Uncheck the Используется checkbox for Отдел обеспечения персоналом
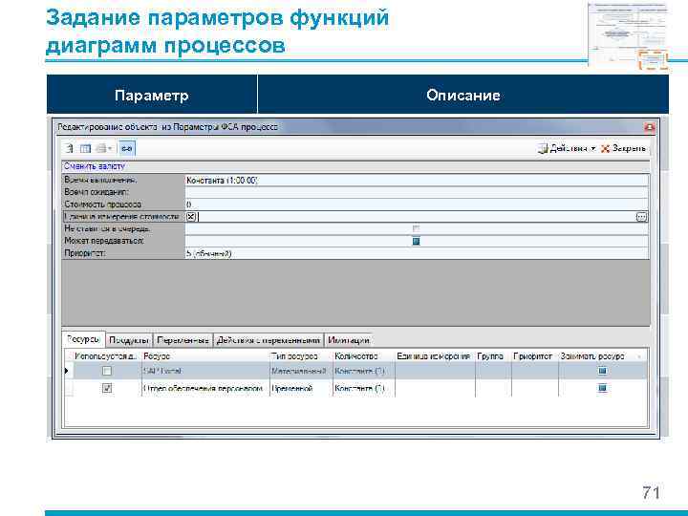Image resolution: width=688 pixels, height=516 pixels. click(x=107, y=388)
